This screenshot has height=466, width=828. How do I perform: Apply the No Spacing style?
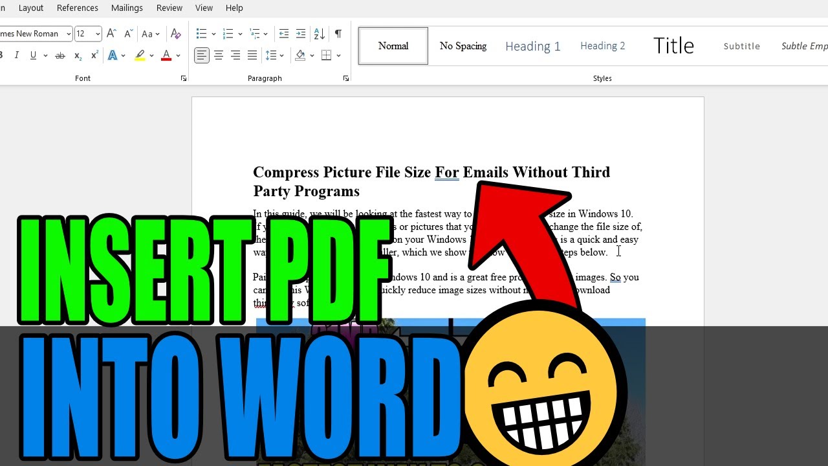pyautogui.click(x=463, y=46)
